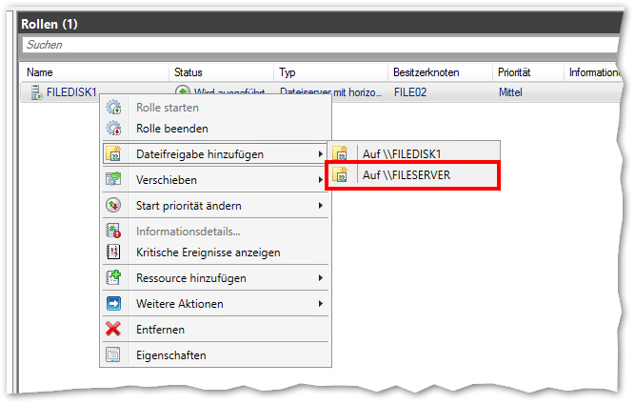The height and width of the screenshot is (404, 635).
Task: Expand the Verschieben submenu arrow
Action: (x=320, y=179)
